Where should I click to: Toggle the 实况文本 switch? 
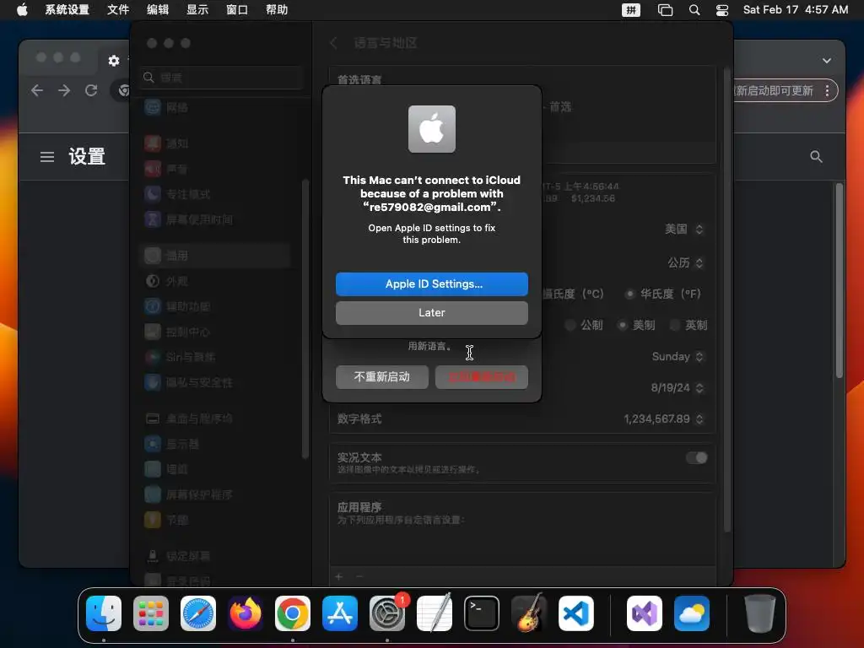pos(696,458)
